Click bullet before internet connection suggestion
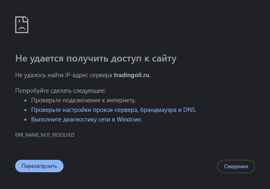The image size is (270, 189). [26, 100]
